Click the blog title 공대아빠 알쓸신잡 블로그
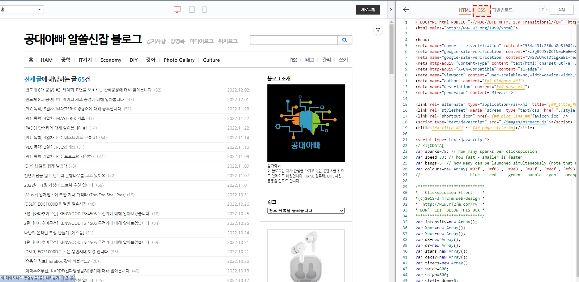The image size is (579, 282). pos(83,39)
